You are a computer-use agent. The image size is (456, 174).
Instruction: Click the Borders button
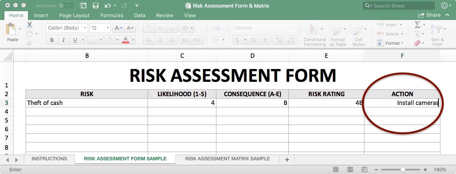[x=92, y=40]
